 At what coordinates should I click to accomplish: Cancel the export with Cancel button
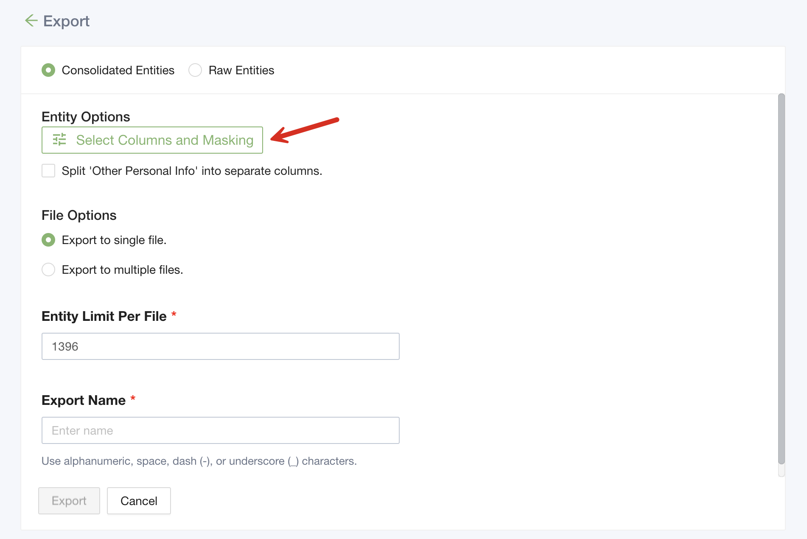click(x=139, y=501)
